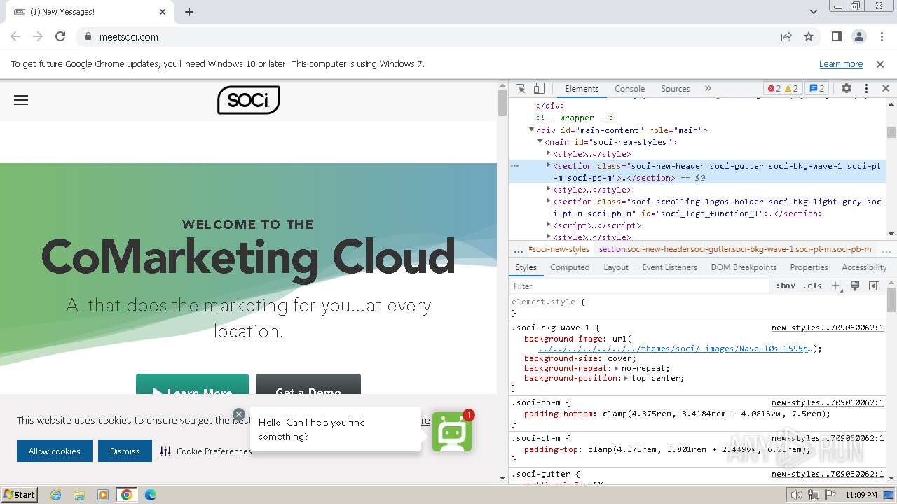Select the section.soci-new-header breadcrumb
897x504 pixels.
(x=735, y=249)
